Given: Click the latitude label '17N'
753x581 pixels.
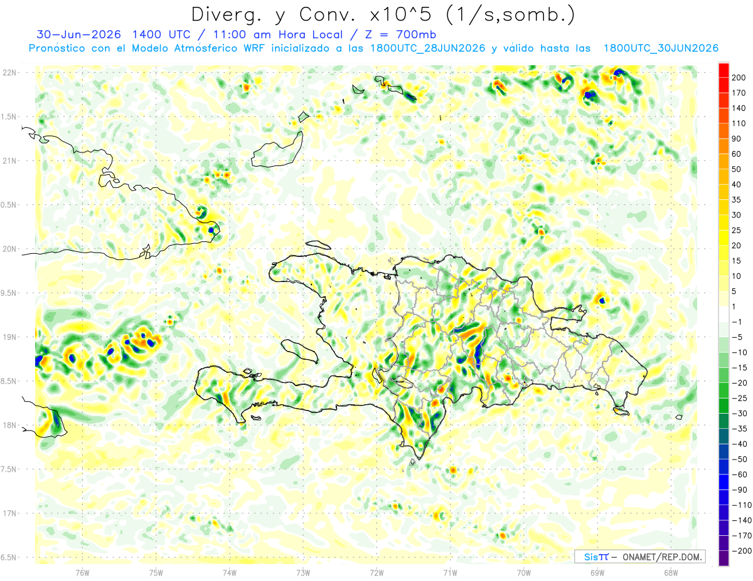Looking at the screenshot, I should [x=10, y=513].
